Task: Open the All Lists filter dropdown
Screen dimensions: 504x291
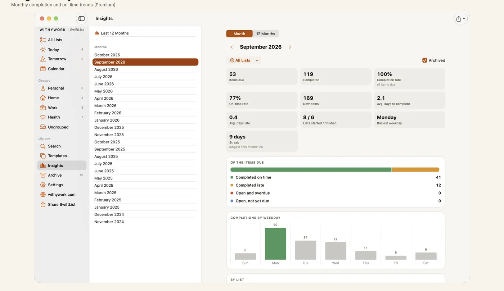Action: click(244, 60)
